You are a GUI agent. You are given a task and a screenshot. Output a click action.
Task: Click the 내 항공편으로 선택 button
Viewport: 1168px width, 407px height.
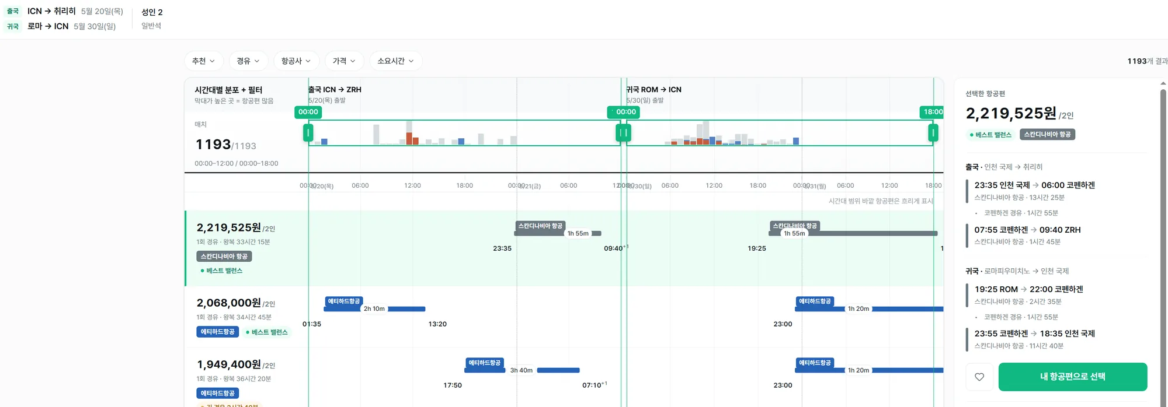(x=1073, y=377)
